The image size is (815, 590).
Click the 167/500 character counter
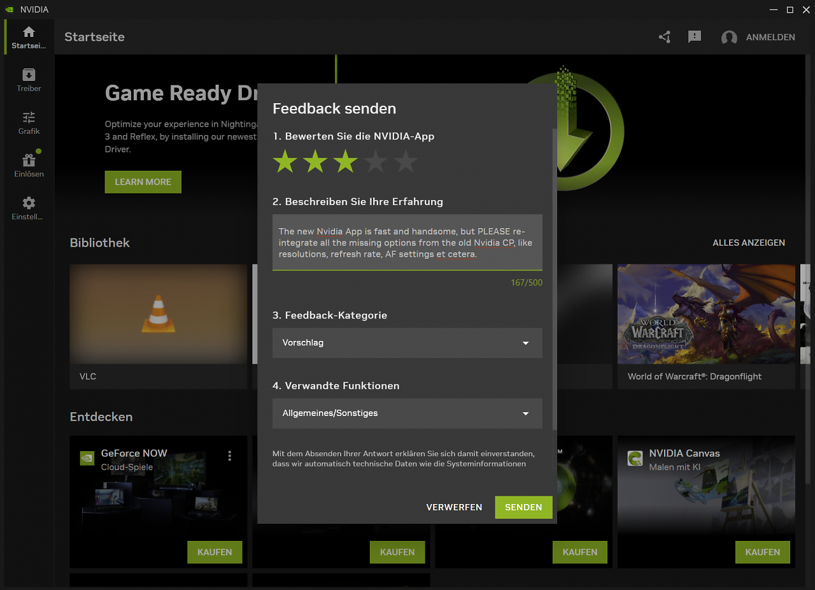(527, 283)
